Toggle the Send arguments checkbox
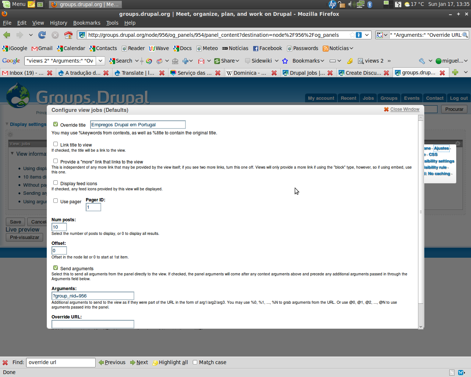Screen dimensions: 471x377 (56, 268)
